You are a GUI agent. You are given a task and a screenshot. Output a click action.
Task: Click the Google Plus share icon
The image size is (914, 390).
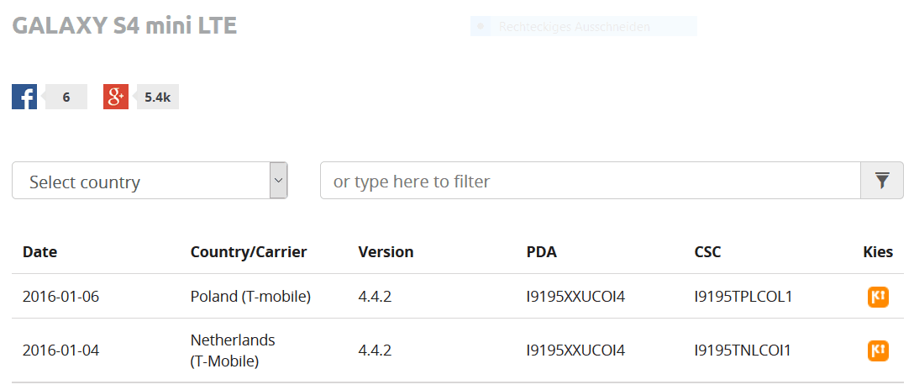[x=116, y=97]
